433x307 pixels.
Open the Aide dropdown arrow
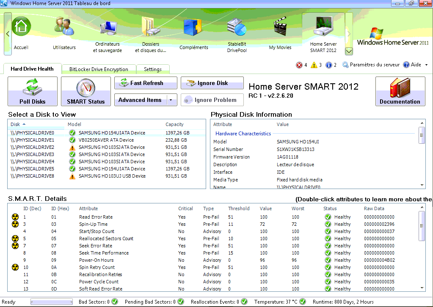click(x=426, y=65)
